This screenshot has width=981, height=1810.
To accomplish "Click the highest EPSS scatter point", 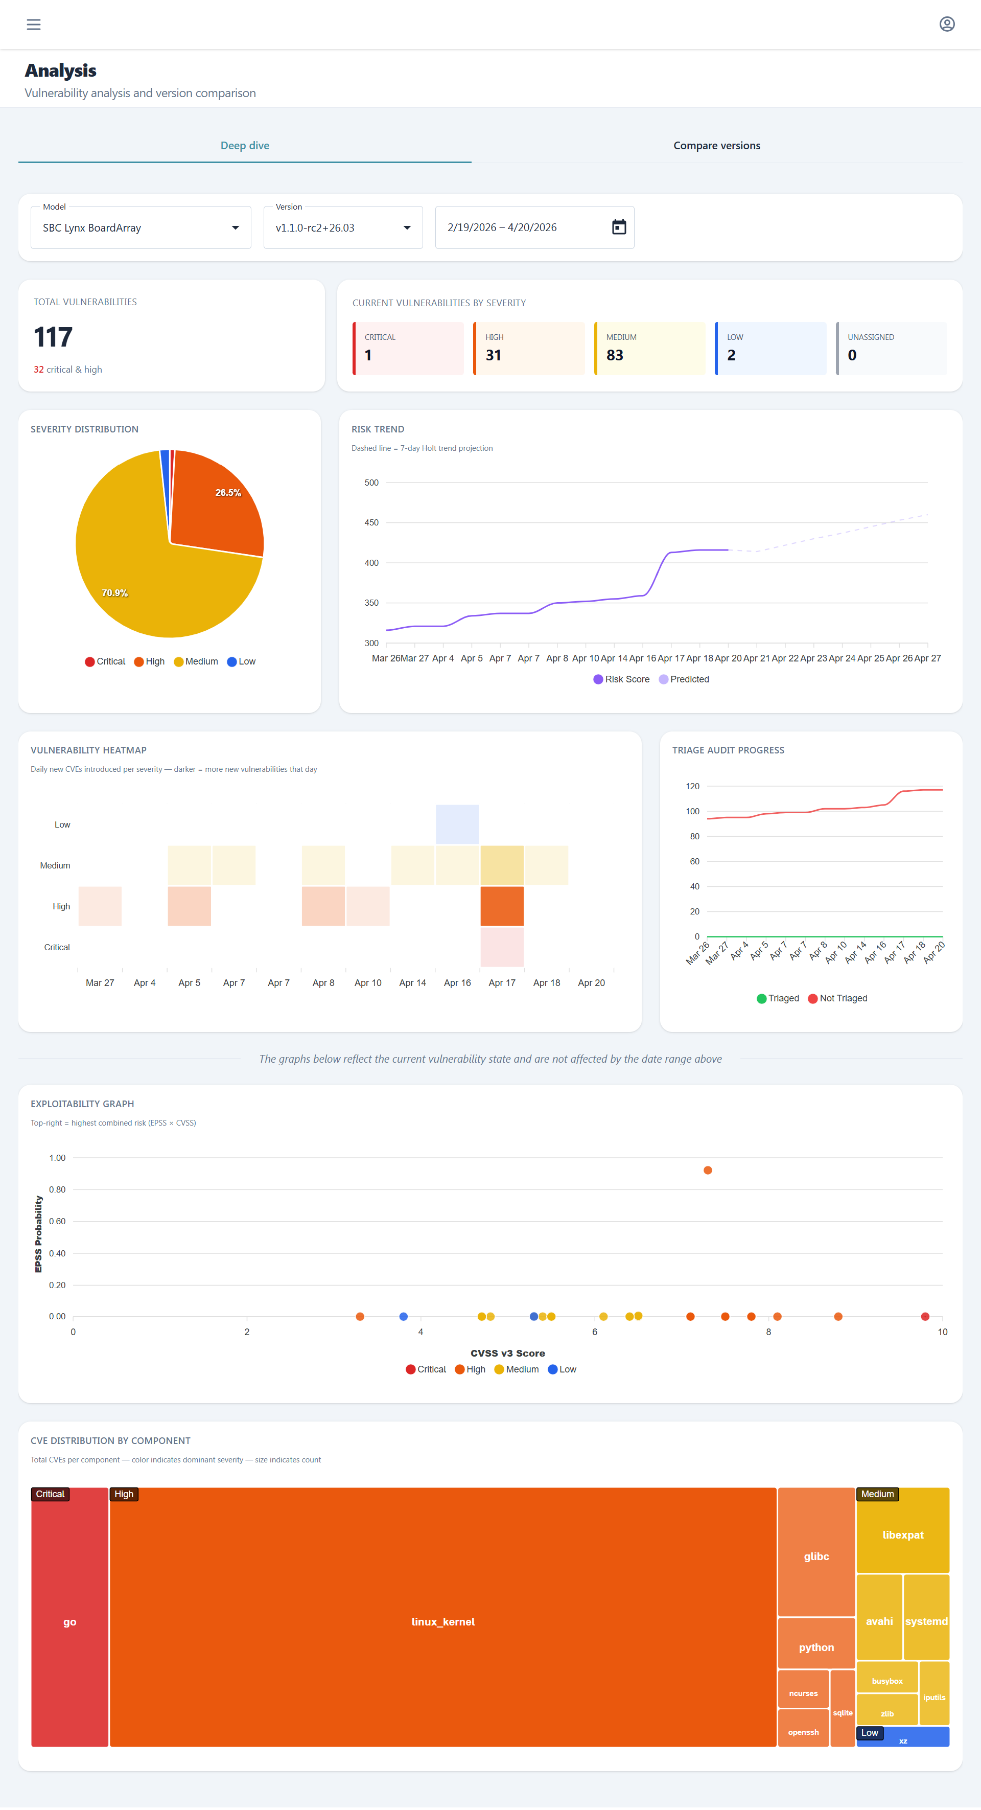I will (x=707, y=1170).
